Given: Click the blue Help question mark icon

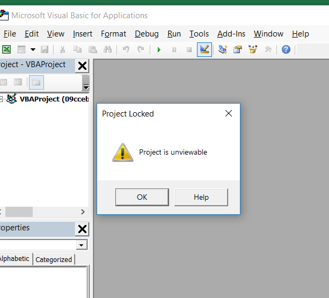Looking at the screenshot, I should click(286, 49).
